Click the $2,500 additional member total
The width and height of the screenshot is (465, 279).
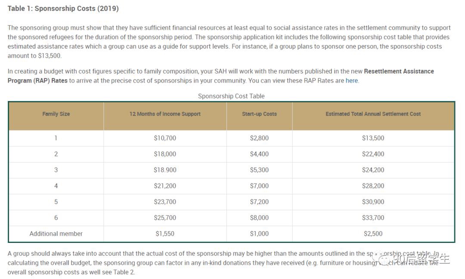point(373,234)
